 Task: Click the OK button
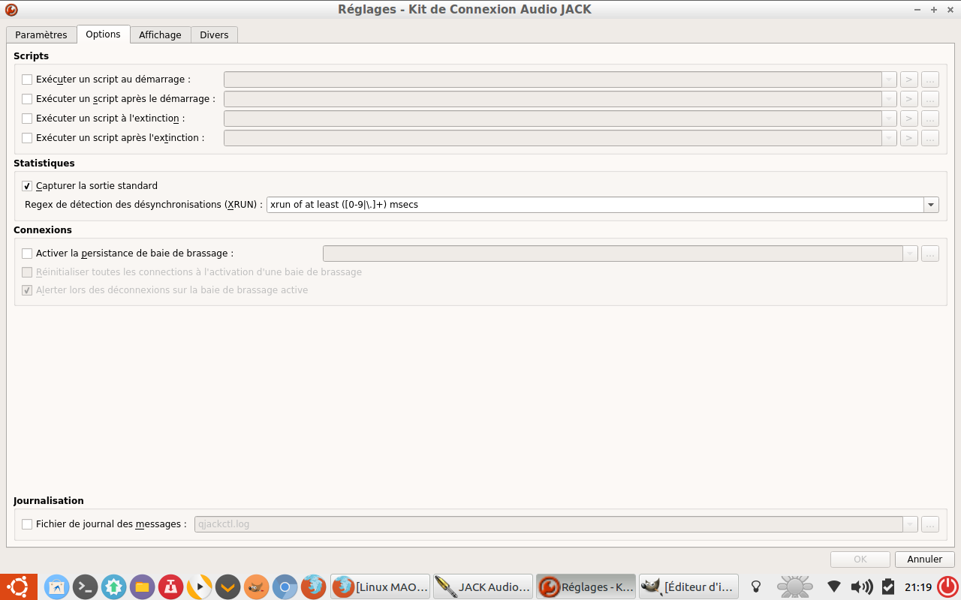(860, 559)
